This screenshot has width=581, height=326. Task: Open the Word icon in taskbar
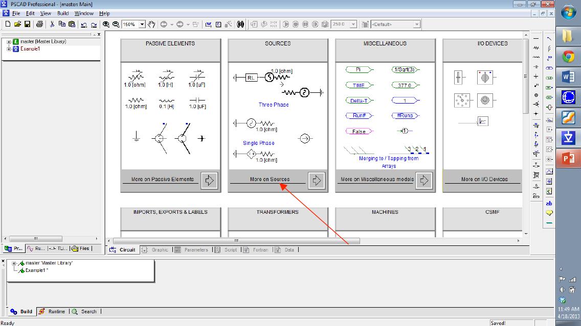[569, 77]
